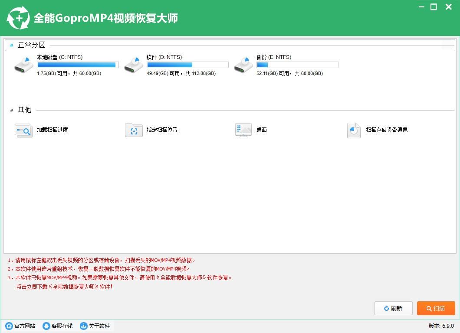Select 备份 (E: NTFS) label
This screenshot has width=460, height=333.
pos(274,57)
